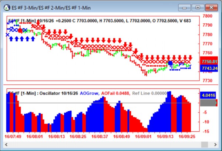
Task: Click the 16/09:01 time axis label
Action: (143, 137)
